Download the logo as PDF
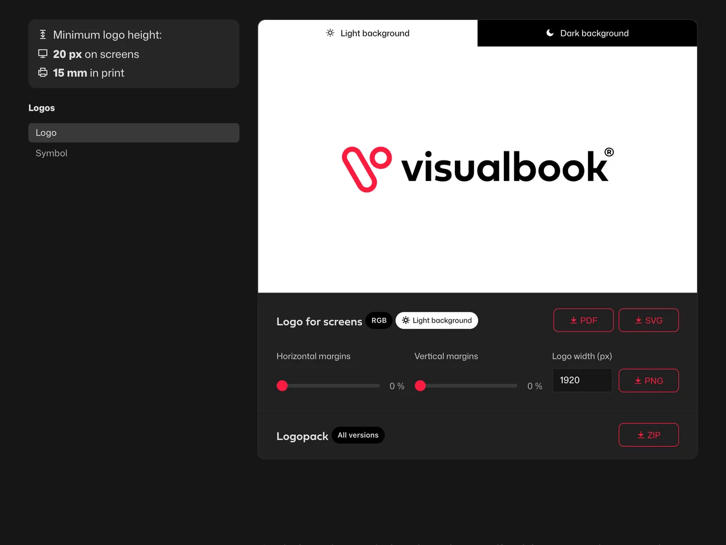The height and width of the screenshot is (545, 726). pos(583,320)
